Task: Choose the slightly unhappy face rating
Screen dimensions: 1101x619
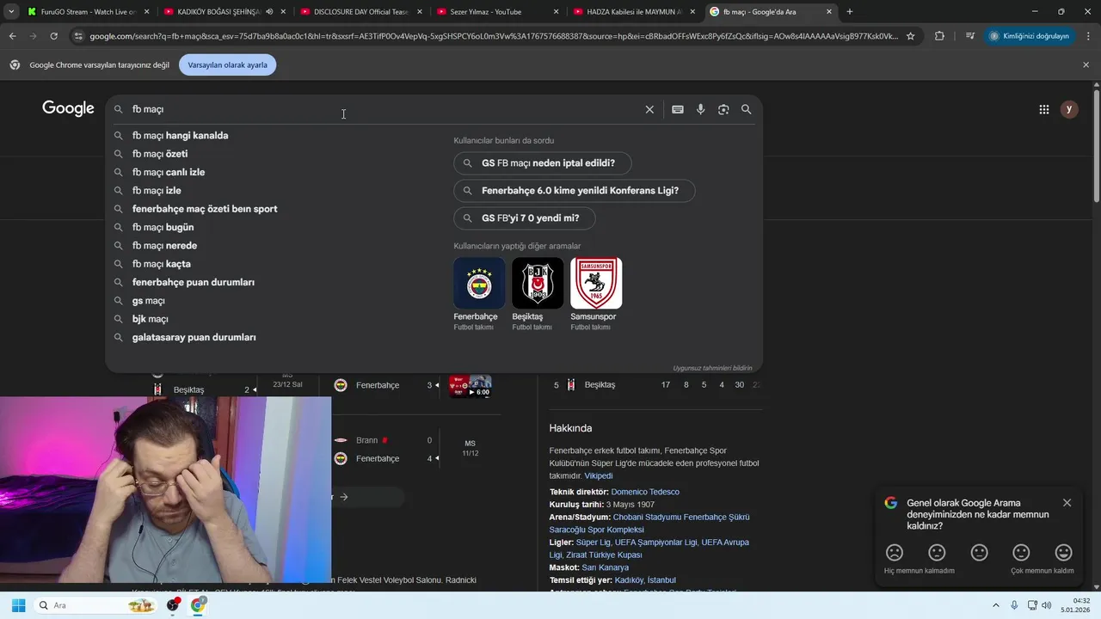Action: [937, 553]
